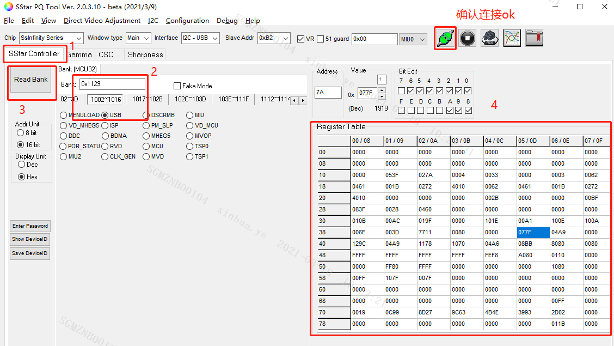
Task: Select the highlighted 077F register cell
Action: pos(532,232)
